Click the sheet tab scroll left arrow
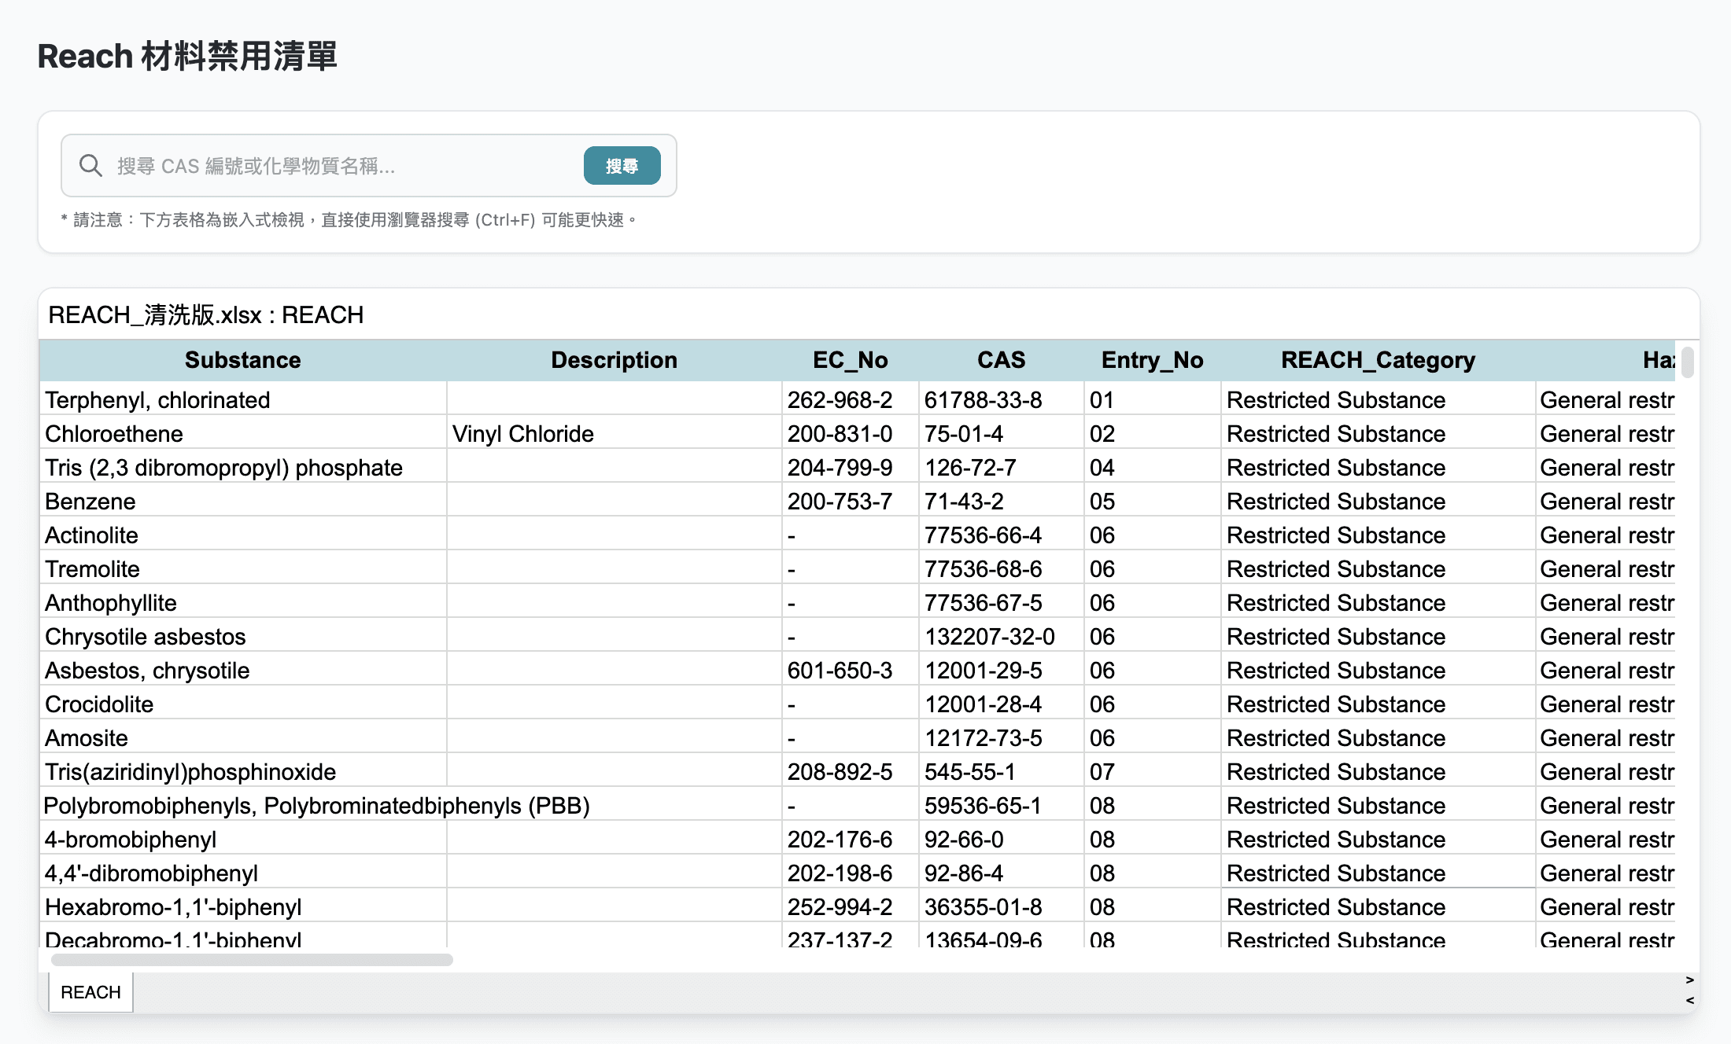The height and width of the screenshot is (1044, 1731). [x=1689, y=1001]
